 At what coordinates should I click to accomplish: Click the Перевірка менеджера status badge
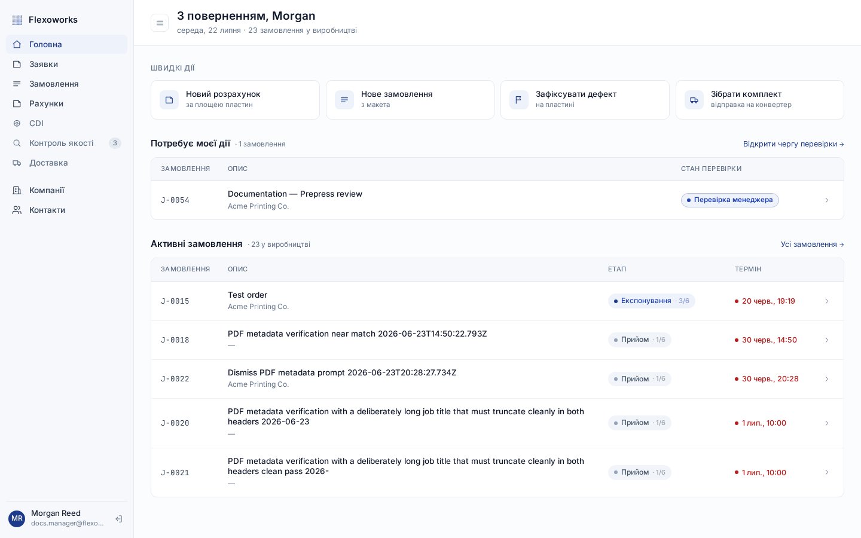730,200
